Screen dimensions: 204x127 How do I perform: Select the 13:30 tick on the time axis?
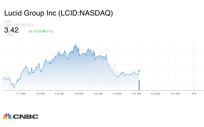[98, 93]
